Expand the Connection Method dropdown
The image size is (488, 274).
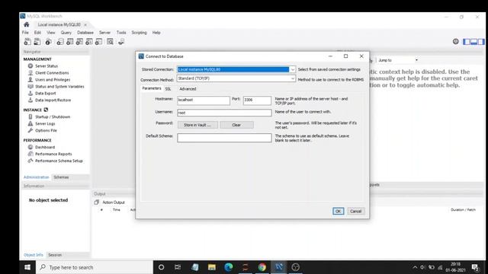[x=293, y=78]
